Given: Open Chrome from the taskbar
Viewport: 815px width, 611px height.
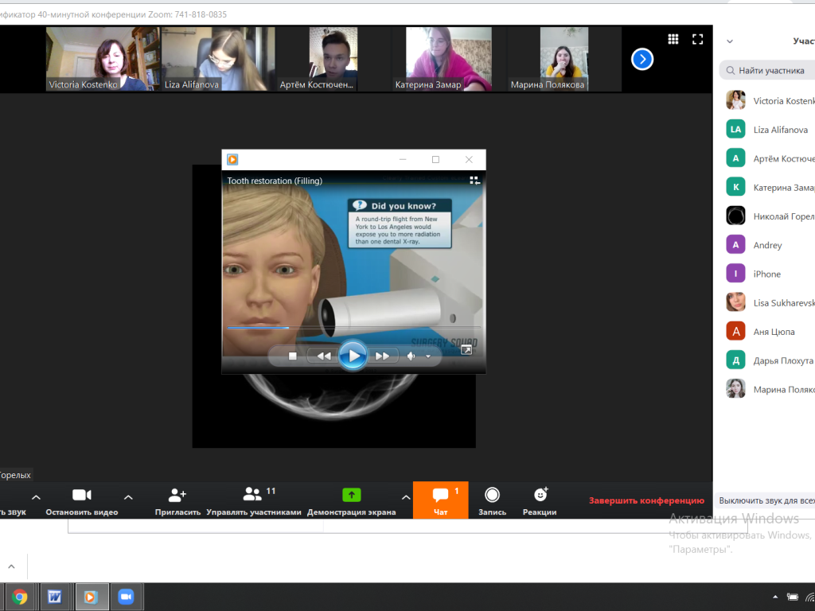Looking at the screenshot, I should [x=20, y=597].
